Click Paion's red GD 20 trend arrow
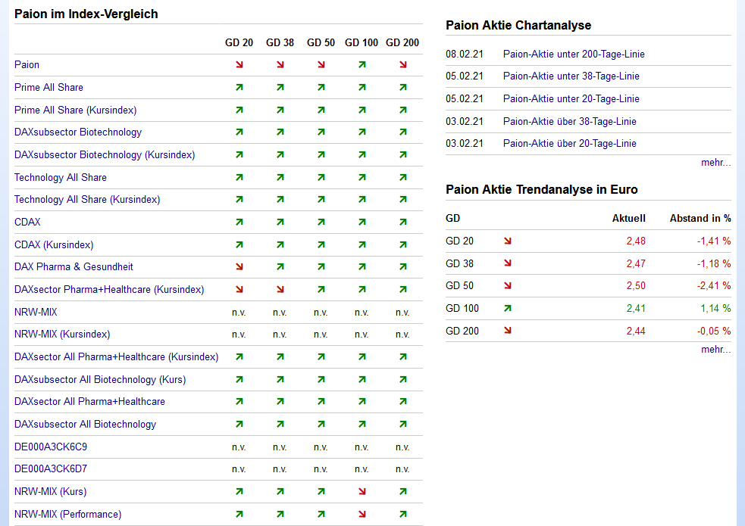Viewport: 745px width, 526px height. 239,65
